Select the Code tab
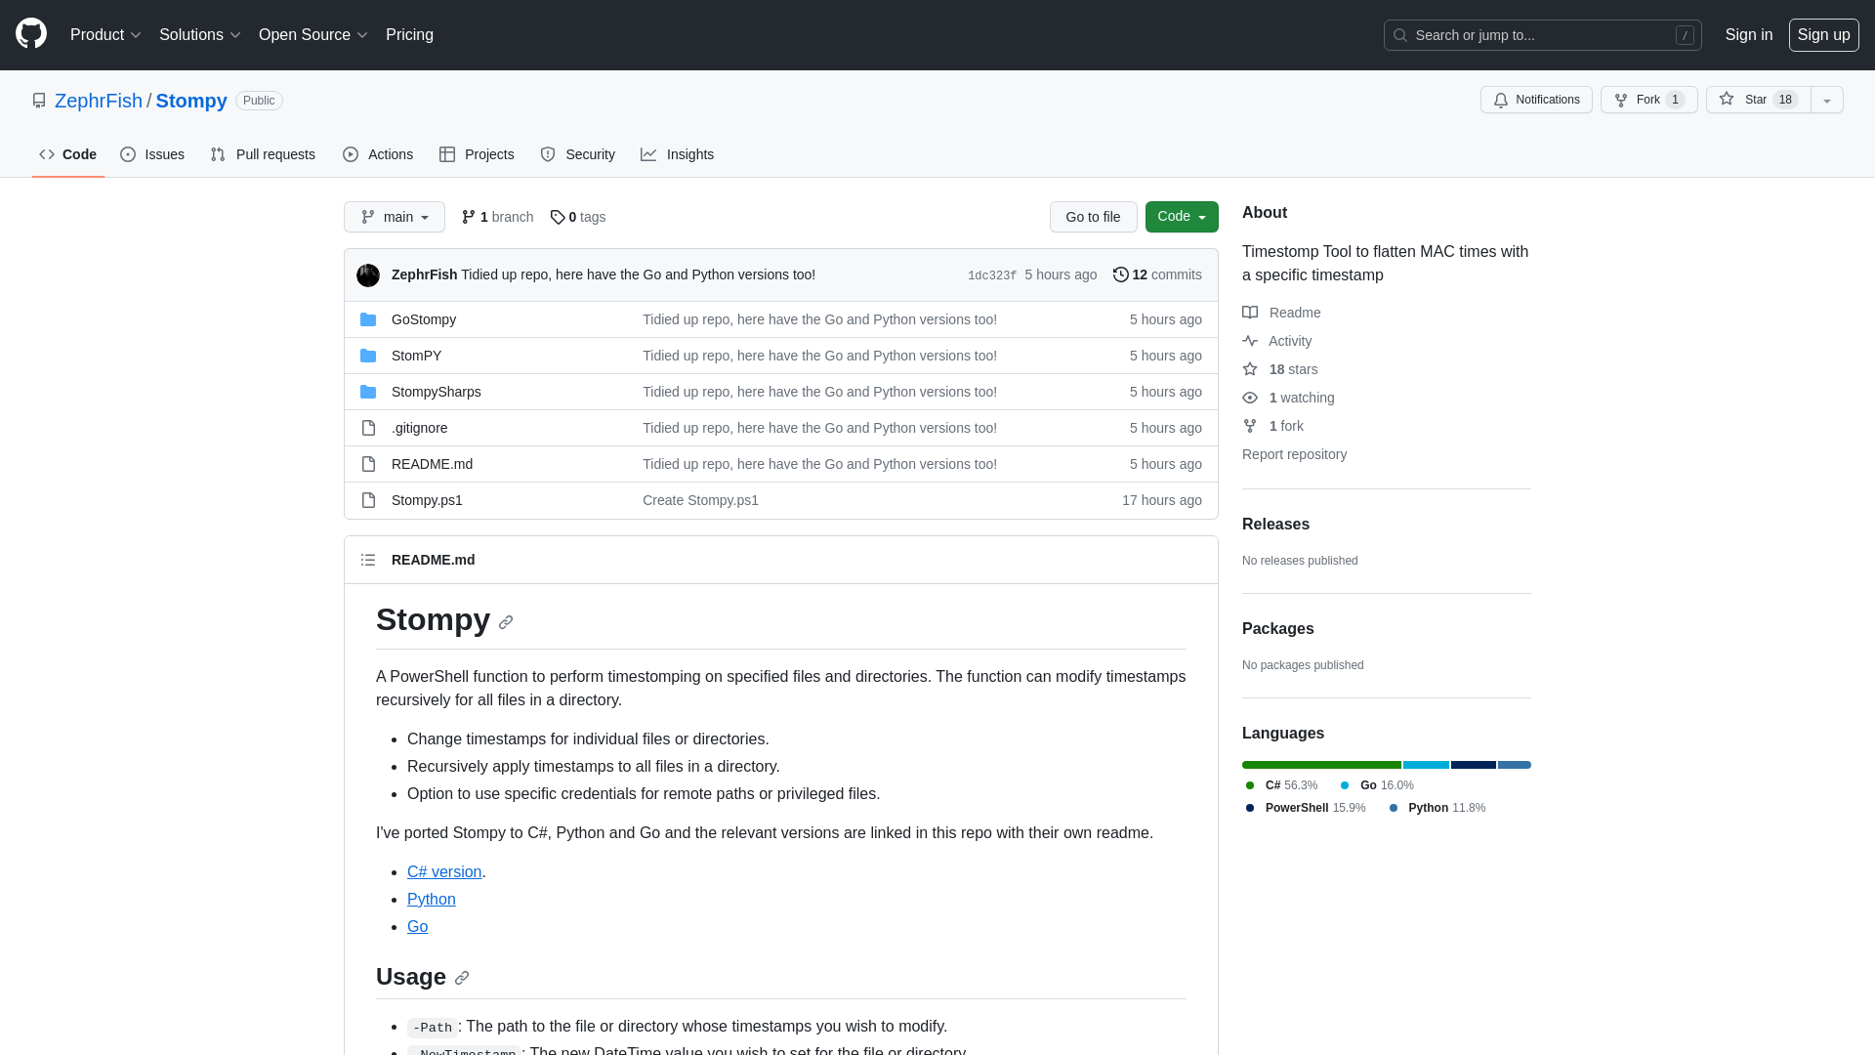 pos(68,154)
